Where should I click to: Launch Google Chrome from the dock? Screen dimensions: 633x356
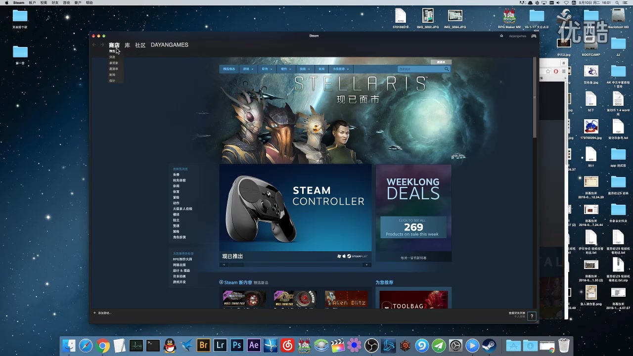[x=103, y=346]
